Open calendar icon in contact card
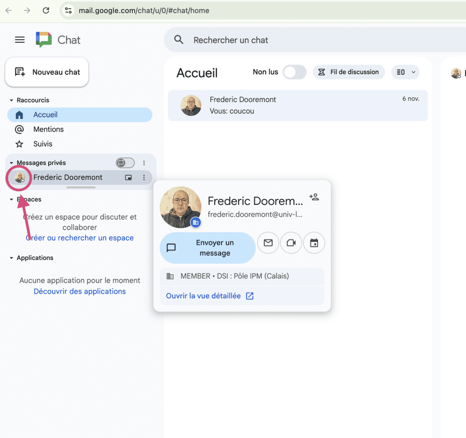This screenshot has width=466, height=438. [314, 243]
